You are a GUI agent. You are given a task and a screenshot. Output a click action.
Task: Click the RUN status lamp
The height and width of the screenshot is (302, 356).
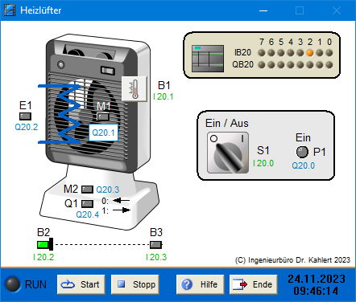click(13, 284)
